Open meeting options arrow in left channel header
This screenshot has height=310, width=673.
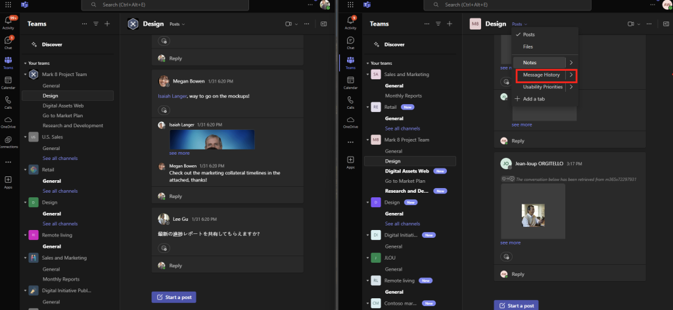pos(296,24)
